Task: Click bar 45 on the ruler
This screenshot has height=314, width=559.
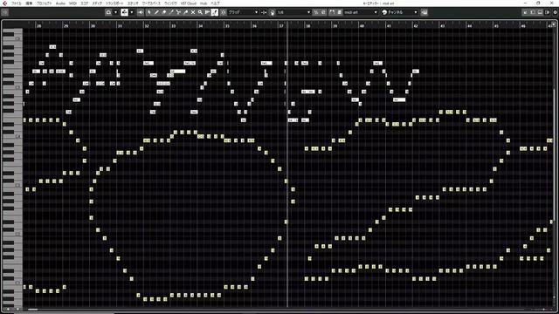Action: [x=496, y=25]
